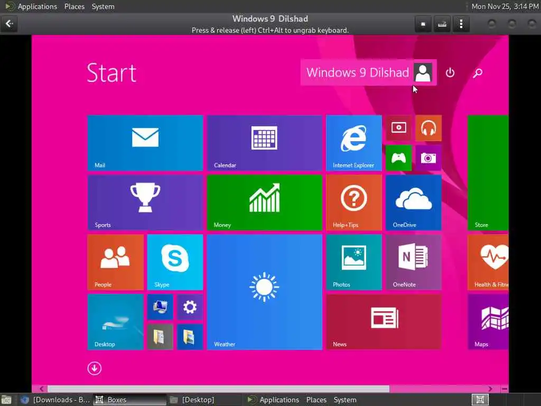
Task: Open the blue folder small tile
Action: [190, 337]
